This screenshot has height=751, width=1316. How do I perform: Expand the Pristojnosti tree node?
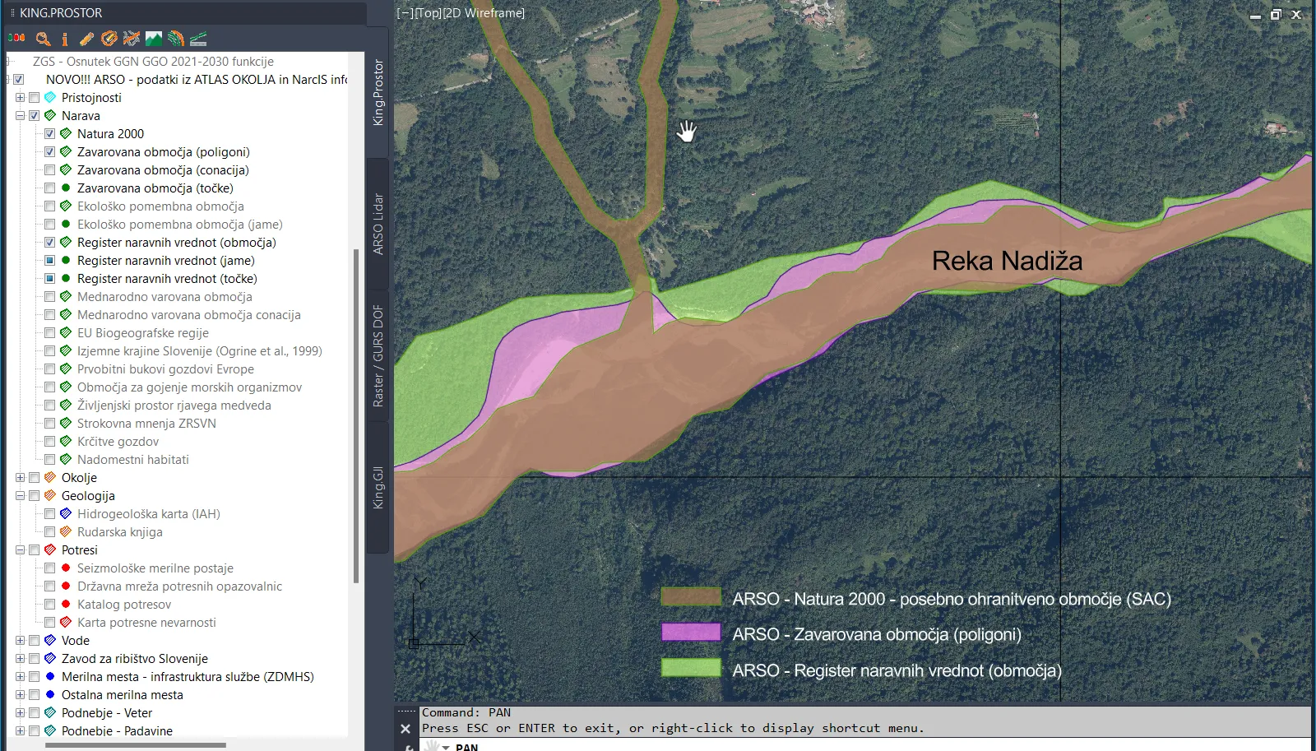click(20, 98)
